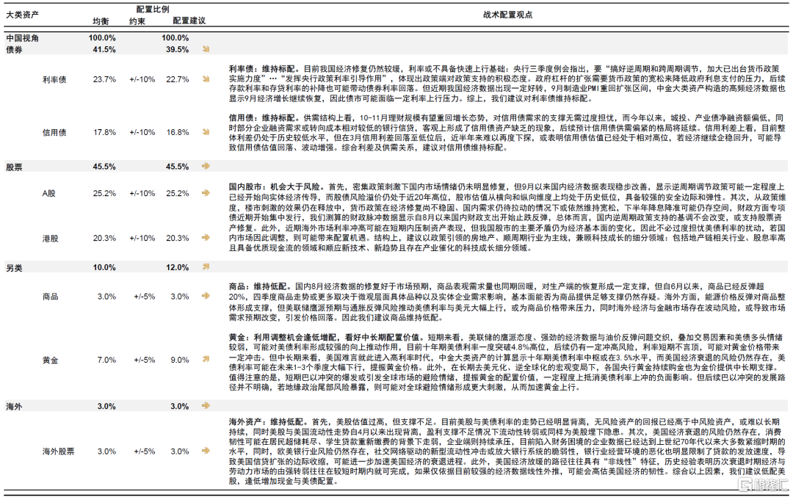Select the 利率债 row label
Screen dimensions: 793x497
pos(54,79)
